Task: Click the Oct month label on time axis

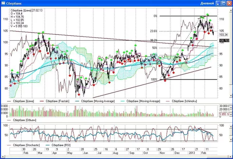Action: pos(146,153)
